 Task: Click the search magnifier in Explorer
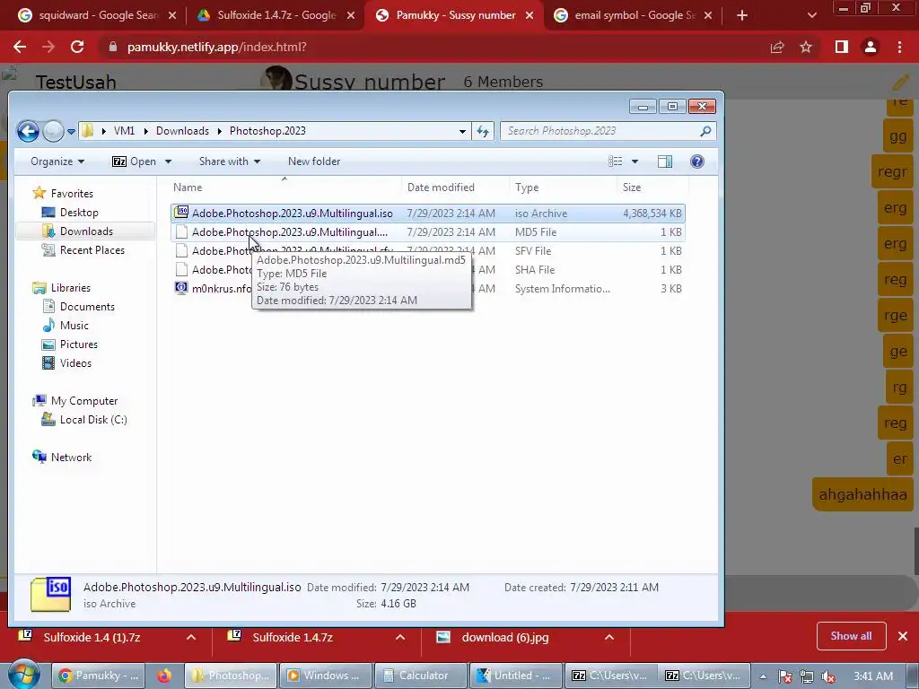click(x=705, y=131)
